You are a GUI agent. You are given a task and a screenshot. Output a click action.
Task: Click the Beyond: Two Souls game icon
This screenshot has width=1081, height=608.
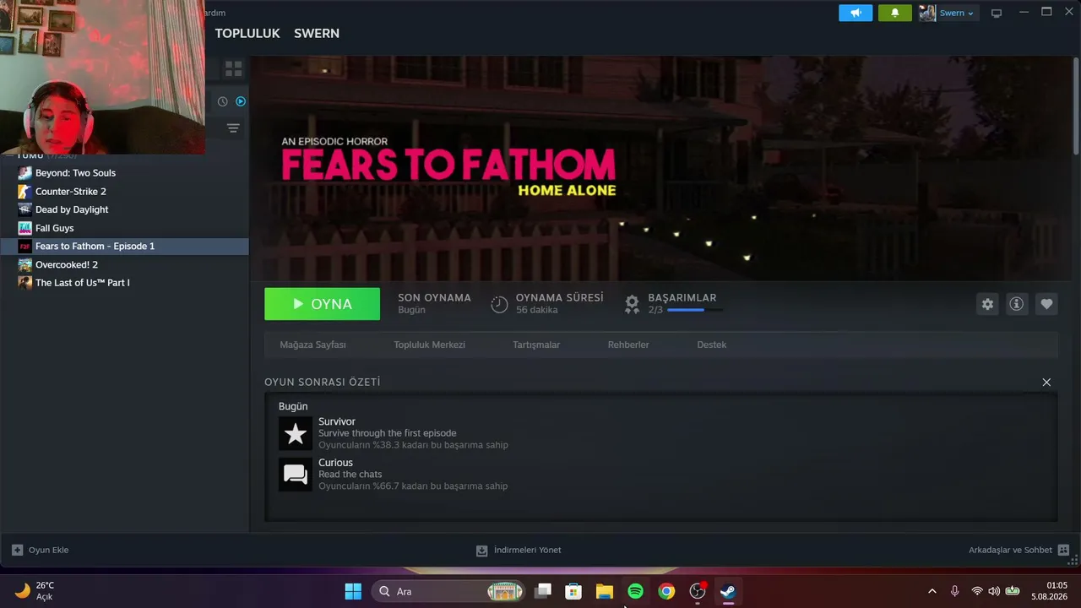pyautogui.click(x=24, y=173)
